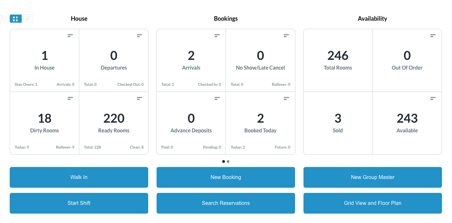Click the Advance Deposits tile menu icon
The height and width of the screenshot is (223, 452).
pos(217,98)
